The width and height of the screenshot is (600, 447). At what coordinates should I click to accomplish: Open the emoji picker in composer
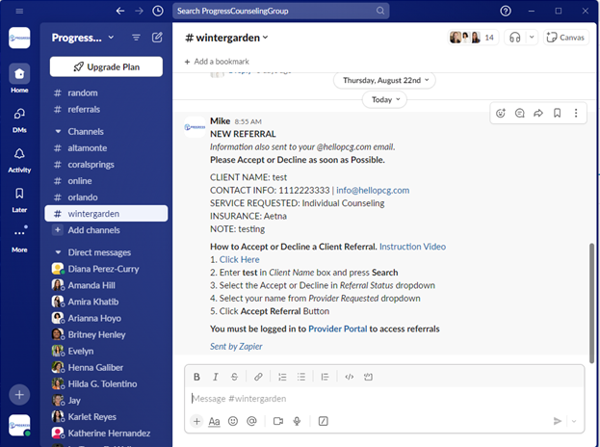pyautogui.click(x=233, y=421)
